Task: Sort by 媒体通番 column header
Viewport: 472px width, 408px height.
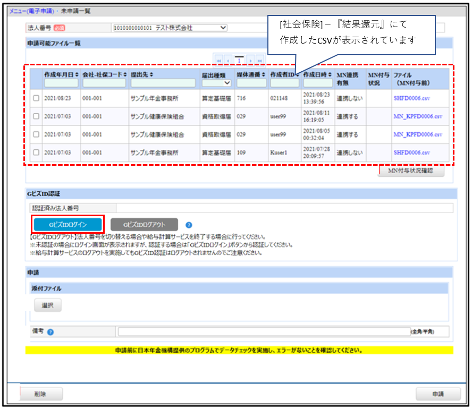Action: click(251, 74)
